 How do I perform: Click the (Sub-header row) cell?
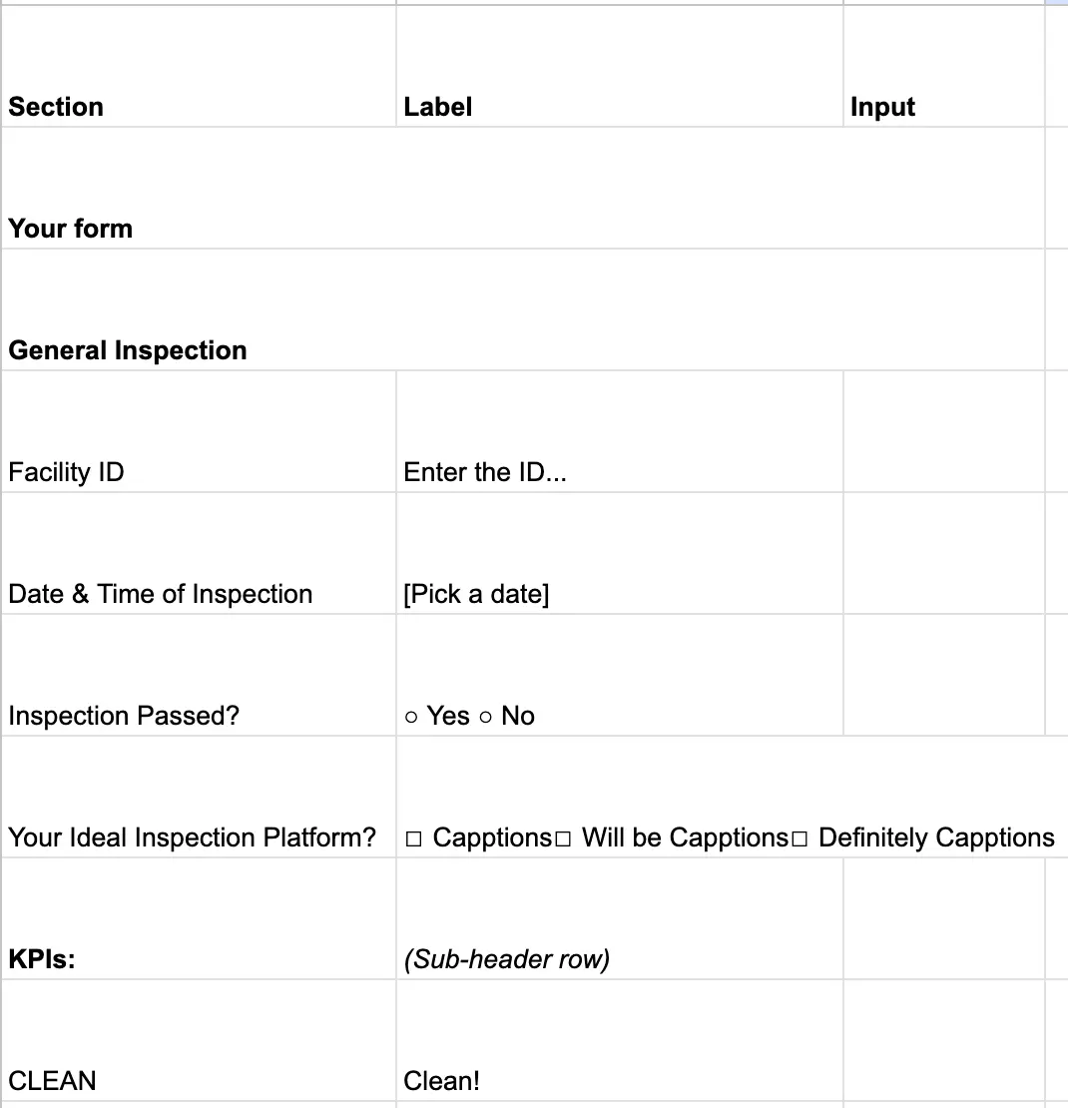pyautogui.click(x=620, y=918)
